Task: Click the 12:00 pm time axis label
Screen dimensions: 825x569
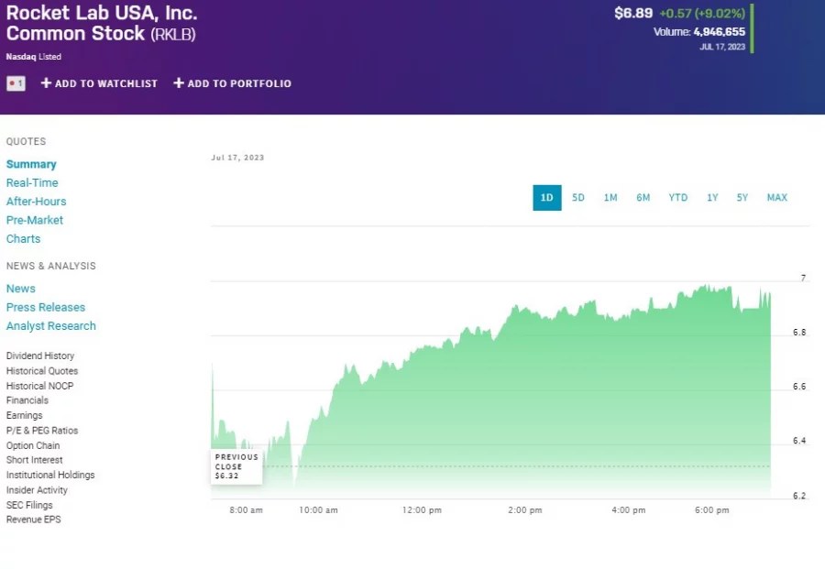Action: tap(422, 510)
